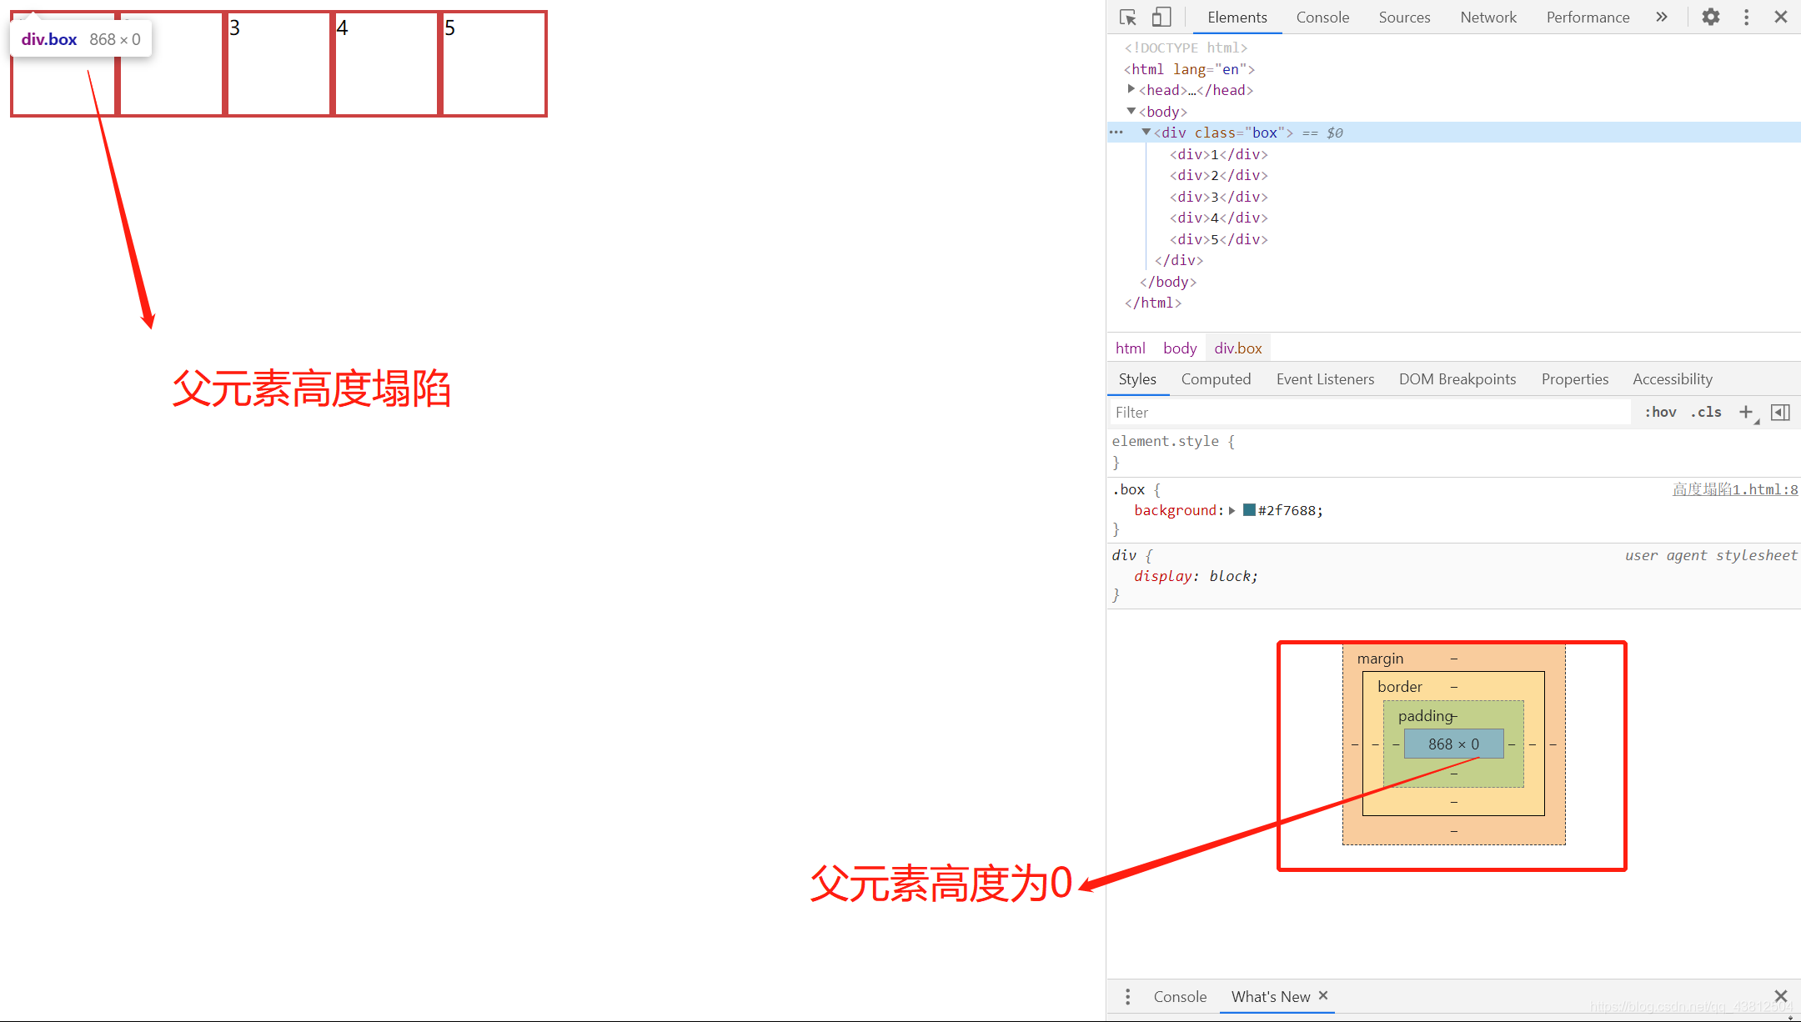The height and width of the screenshot is (1022, 1801).
Task: Click the new style rule plus icon
Action: point(1746,412)
